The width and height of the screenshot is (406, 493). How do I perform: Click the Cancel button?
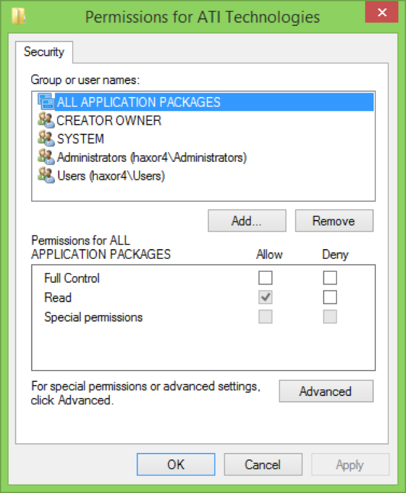point(263,465)
